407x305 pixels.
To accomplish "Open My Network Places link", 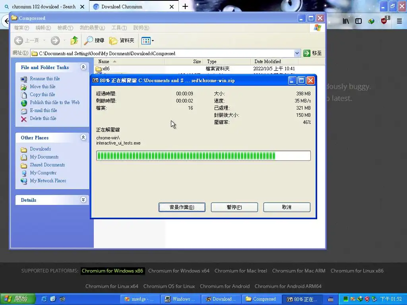I will [x=48, y=181].
